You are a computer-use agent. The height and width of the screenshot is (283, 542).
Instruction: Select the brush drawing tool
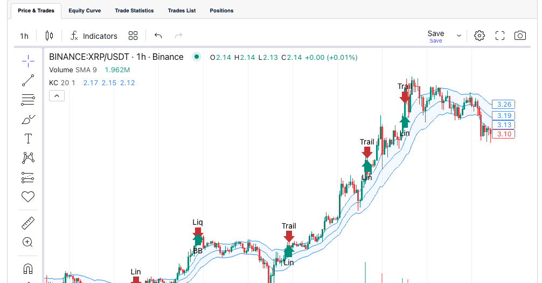click(28, 119)
